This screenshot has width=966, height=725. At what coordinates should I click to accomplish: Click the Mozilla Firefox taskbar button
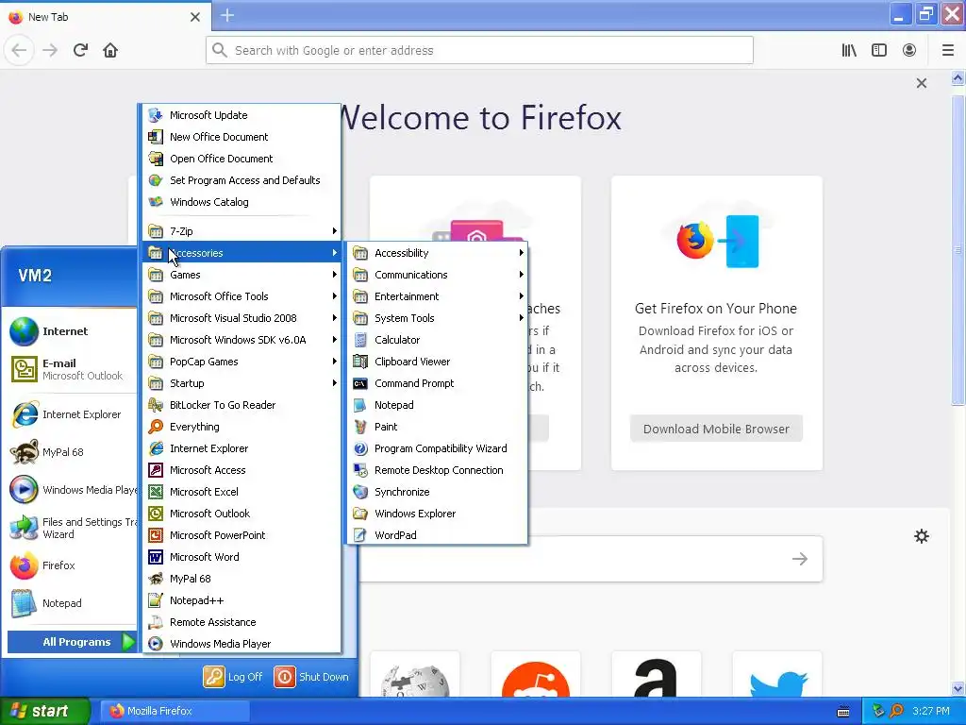tap(175, 711)
